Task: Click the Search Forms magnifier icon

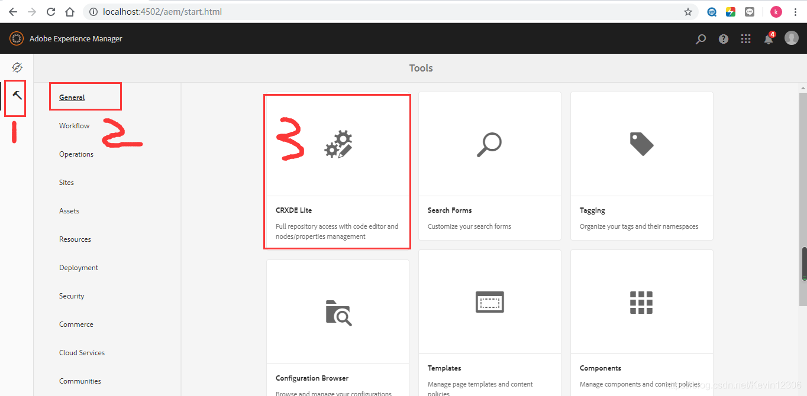Action: tap(489, 145)
